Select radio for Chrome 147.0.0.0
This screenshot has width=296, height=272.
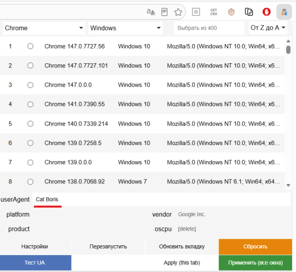31,85
